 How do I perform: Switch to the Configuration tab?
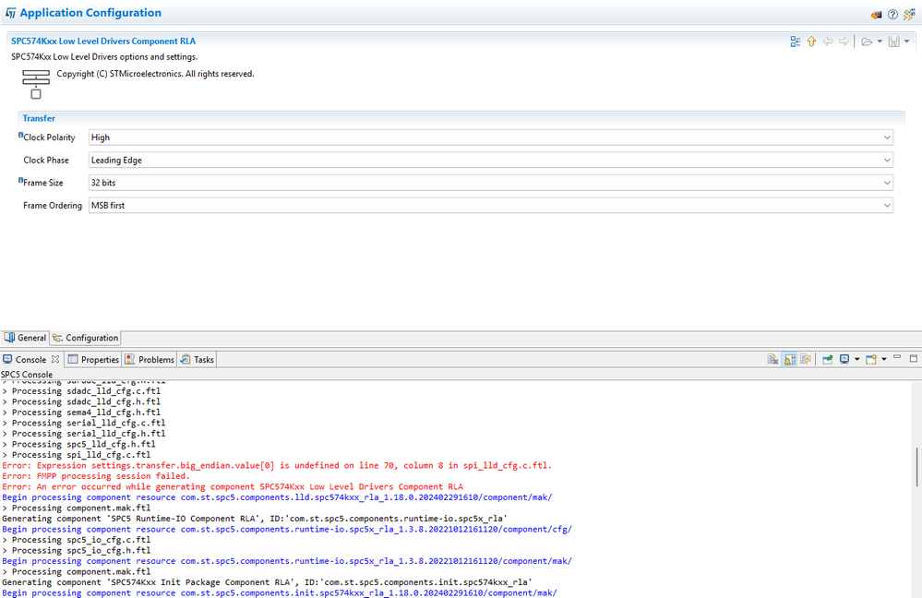tap(85, 338)
